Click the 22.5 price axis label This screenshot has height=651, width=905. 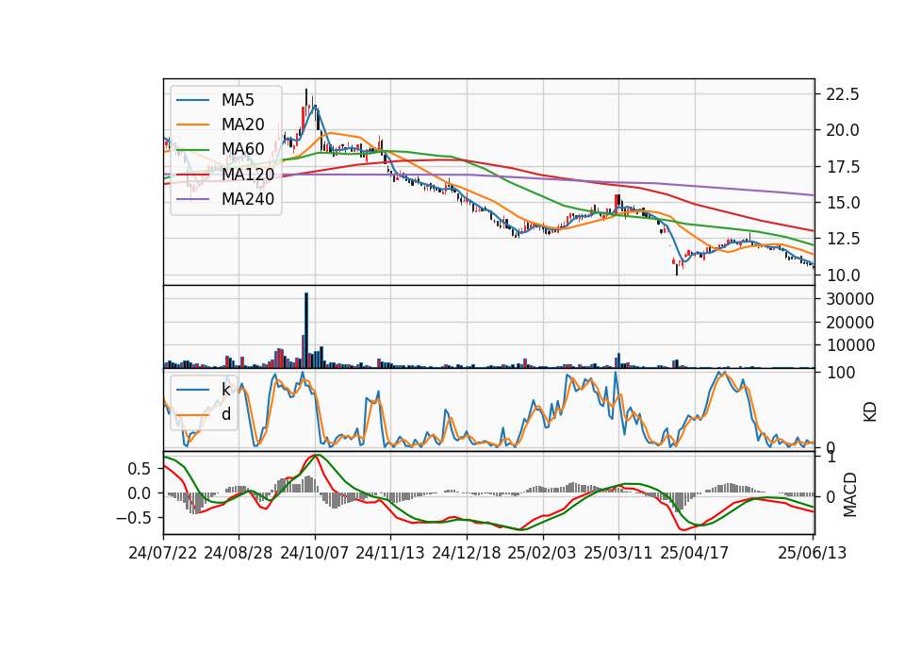(843, 94)
